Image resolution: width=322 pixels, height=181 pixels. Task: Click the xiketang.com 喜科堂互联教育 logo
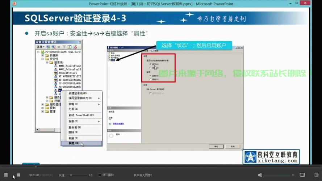[271, 157]
